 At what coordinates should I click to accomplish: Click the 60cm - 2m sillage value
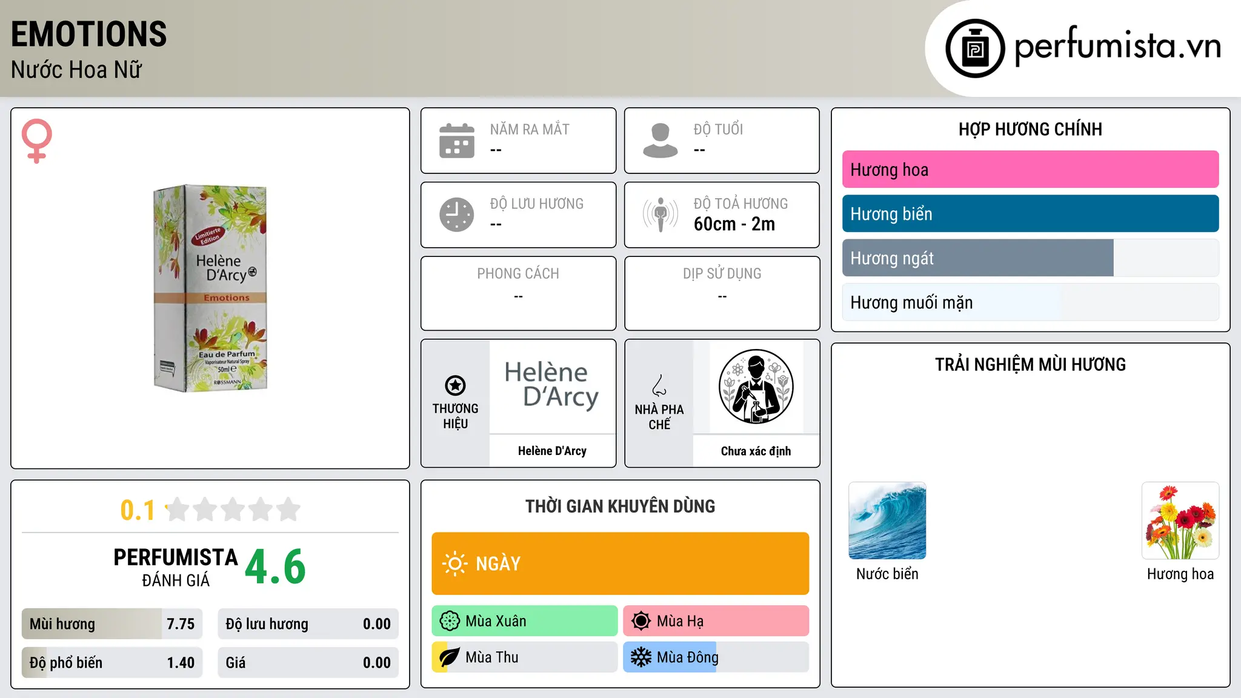734,224
